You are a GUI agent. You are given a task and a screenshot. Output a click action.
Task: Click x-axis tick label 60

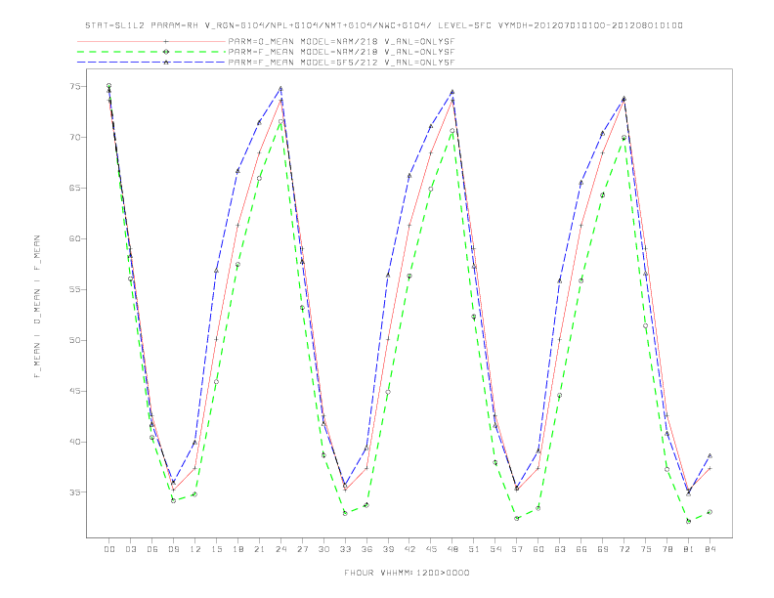538,549
